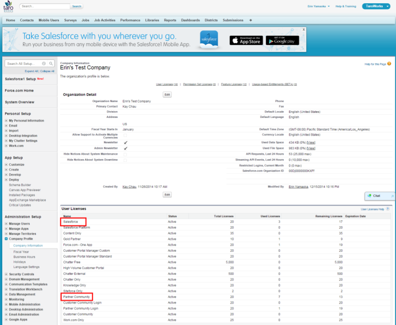Open System Overview in sidebar
This screenshot has height=325, width=396.
click(19, 102)
